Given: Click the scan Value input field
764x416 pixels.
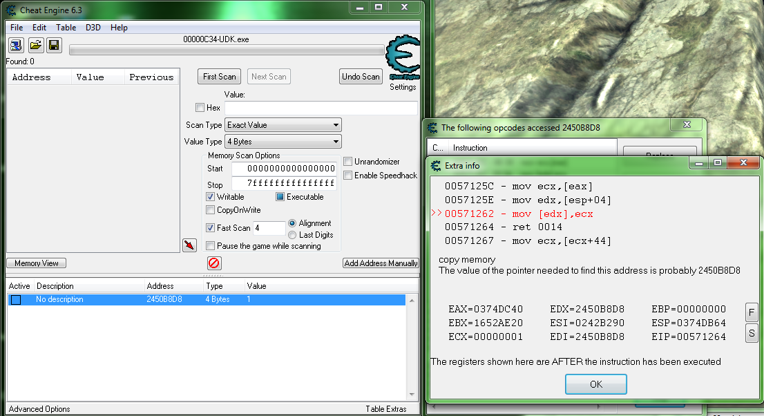Looking at the screenshot, I should [x=321, y=108].
